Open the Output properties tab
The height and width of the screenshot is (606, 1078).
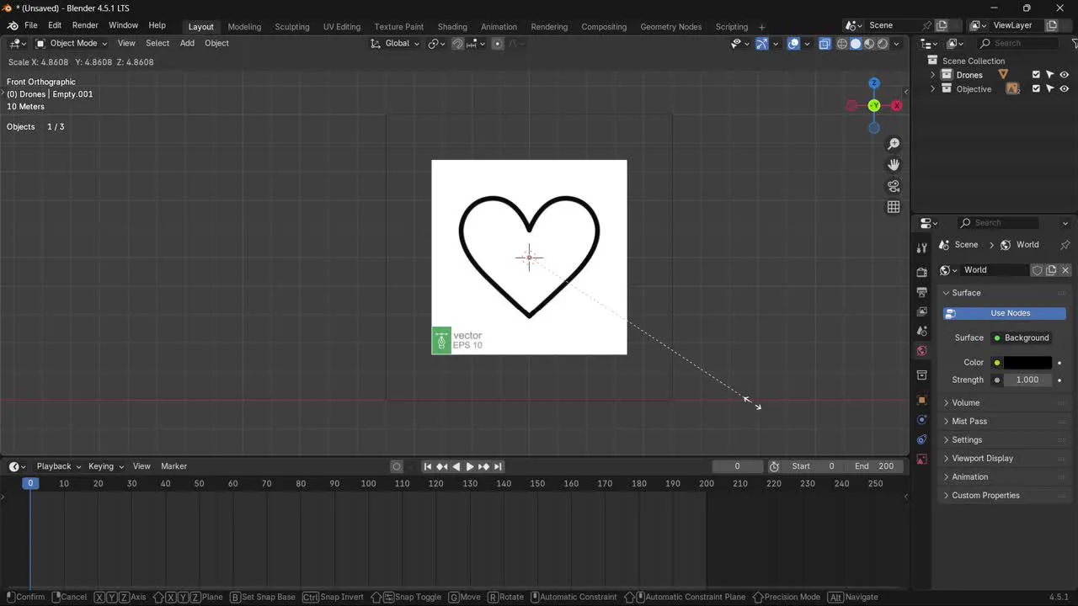click(921, 291)
